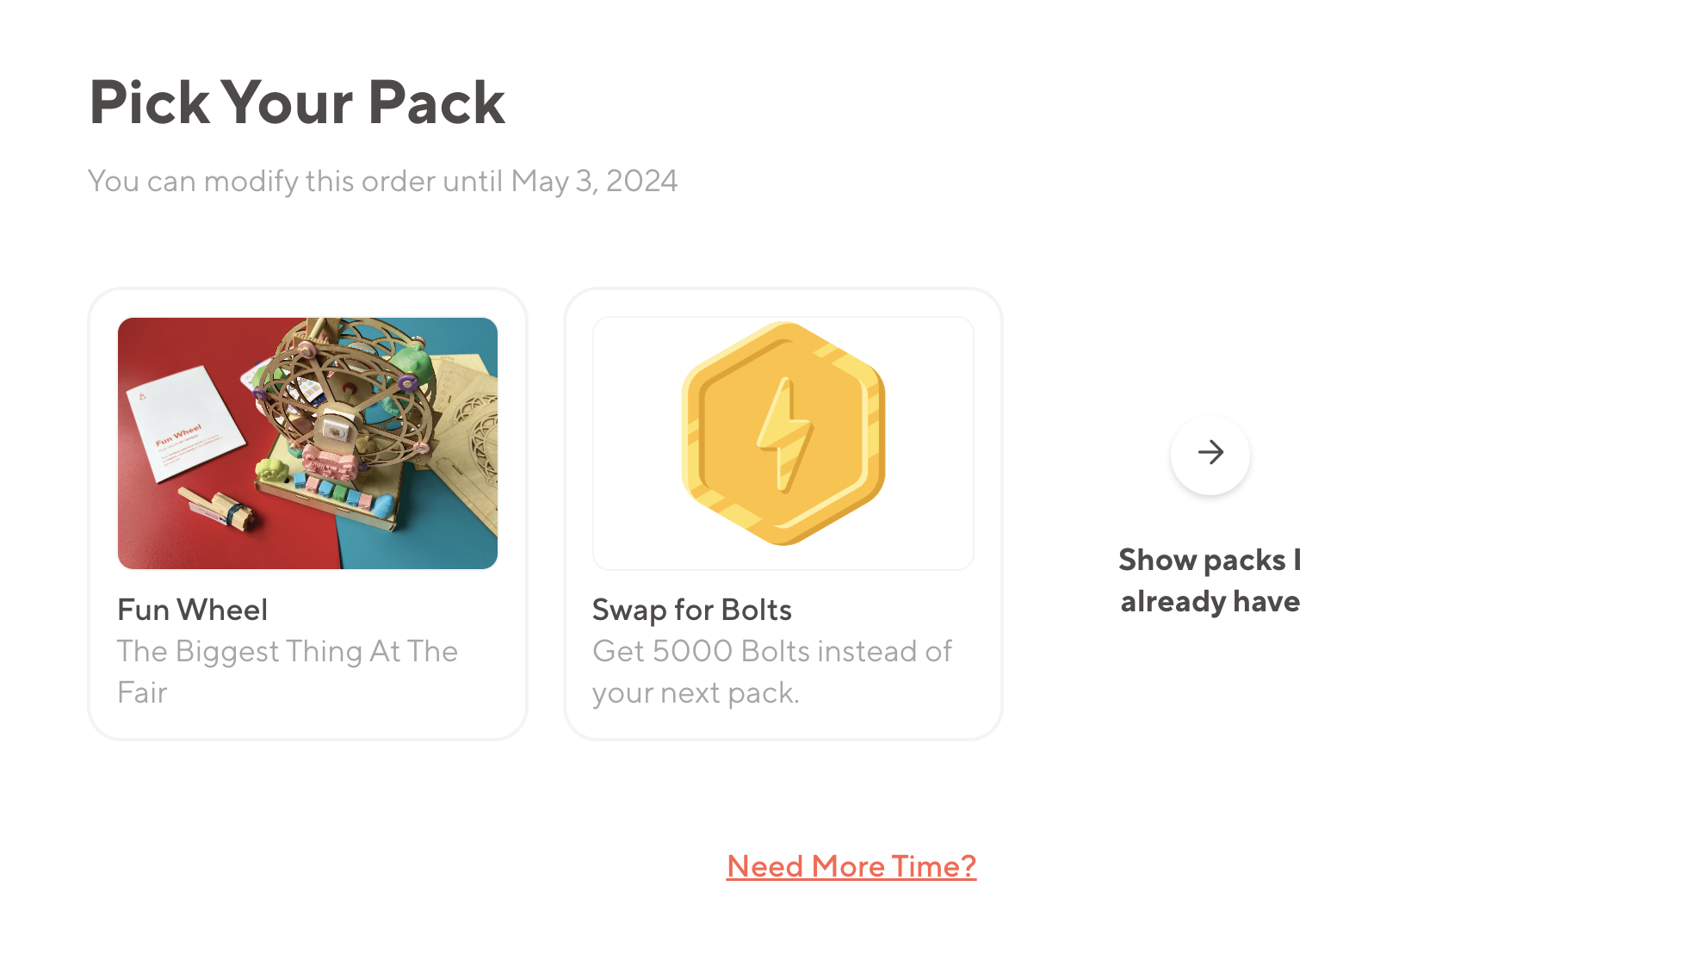Show packs I already have label

1210,580
